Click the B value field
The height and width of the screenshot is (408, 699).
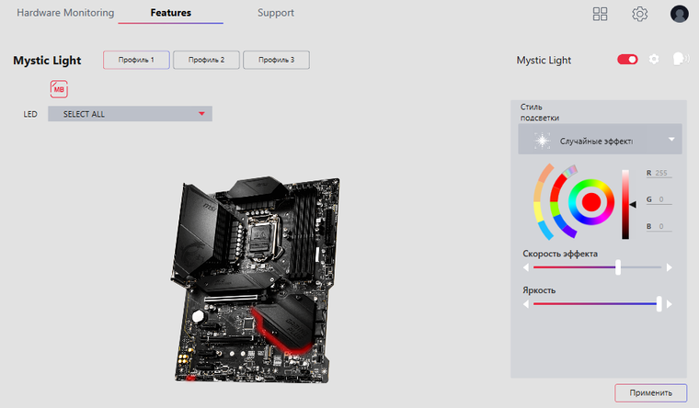click(661, 226)
